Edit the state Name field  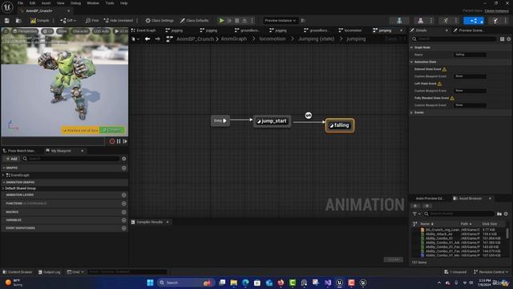click(x=470, y=55)
